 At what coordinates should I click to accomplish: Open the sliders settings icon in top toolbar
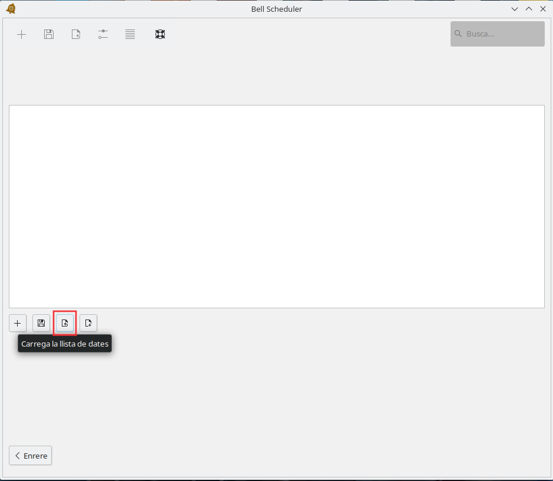click(x=103, y=34)
